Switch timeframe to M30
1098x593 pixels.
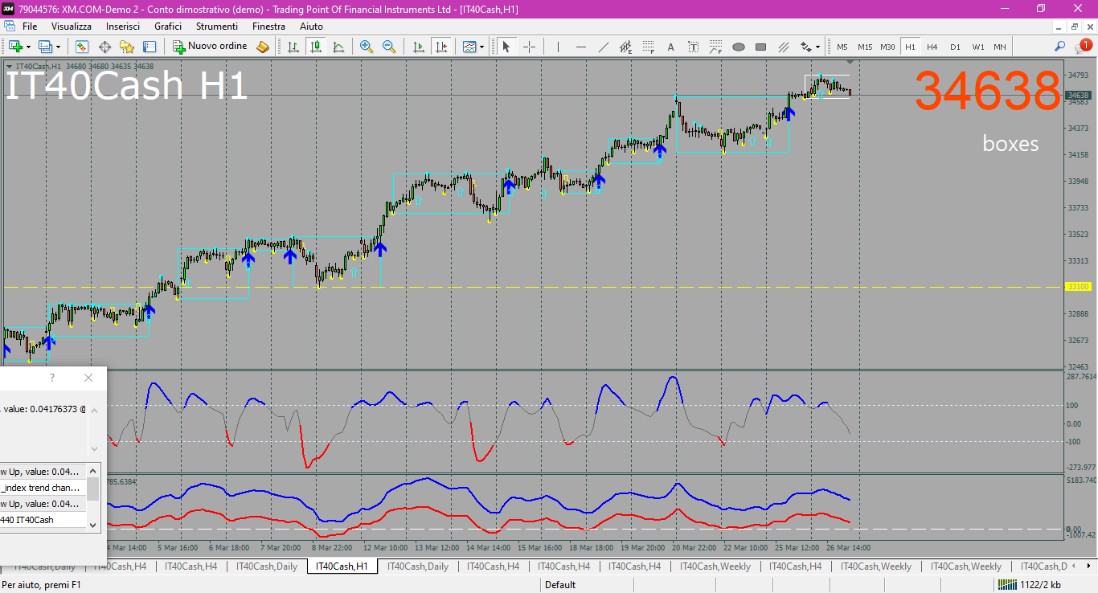[887, 47]
